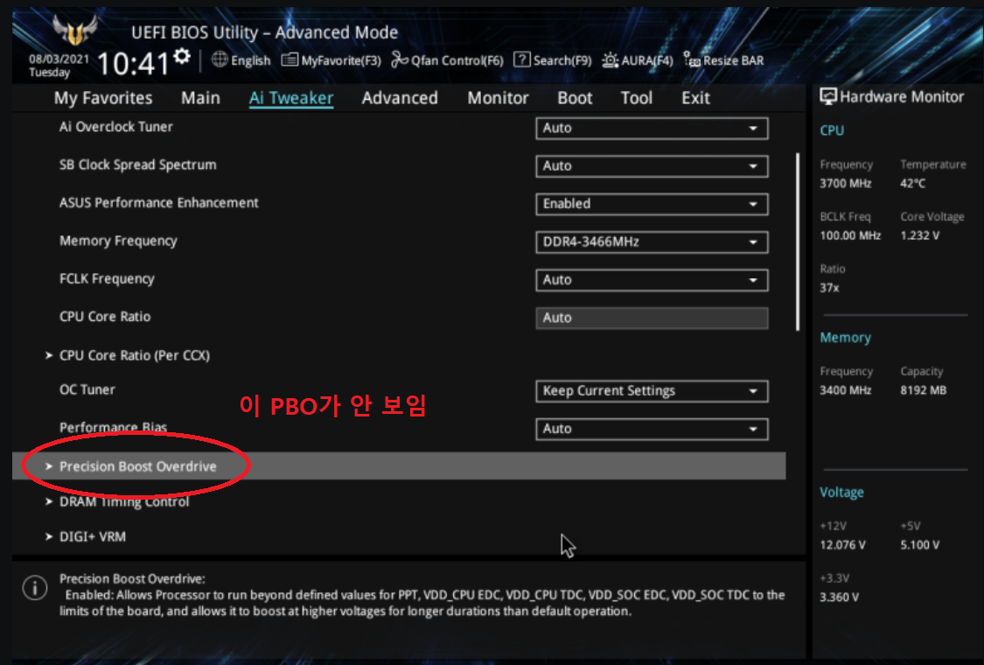Viewport: 984px width, 665px height.
Task: Click the globe language icon
Action: [x=220, y=59]
